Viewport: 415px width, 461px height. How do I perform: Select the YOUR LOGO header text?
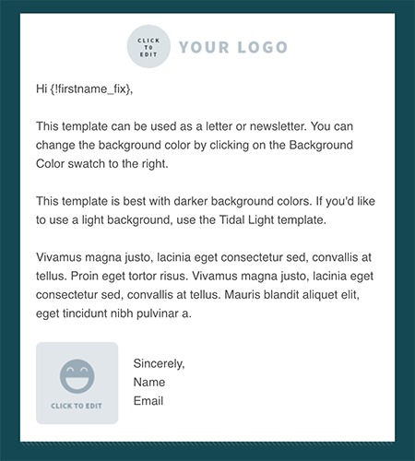(233, 47)
